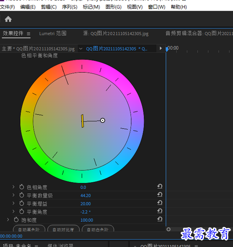Viewport: 233px width, 247px height.
Task: Open the 窗口(W) menu
Action: (156, 7)
